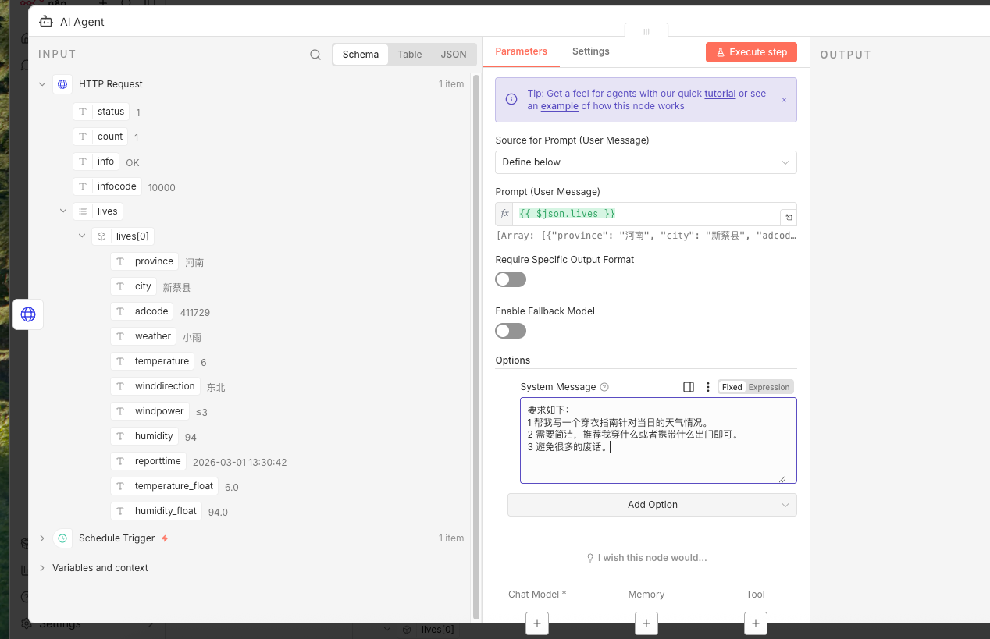The width and height of the screenshot is (990, 639).
Task: Click the input panel vertical scrollbar
Action: [x=476, y=347]
